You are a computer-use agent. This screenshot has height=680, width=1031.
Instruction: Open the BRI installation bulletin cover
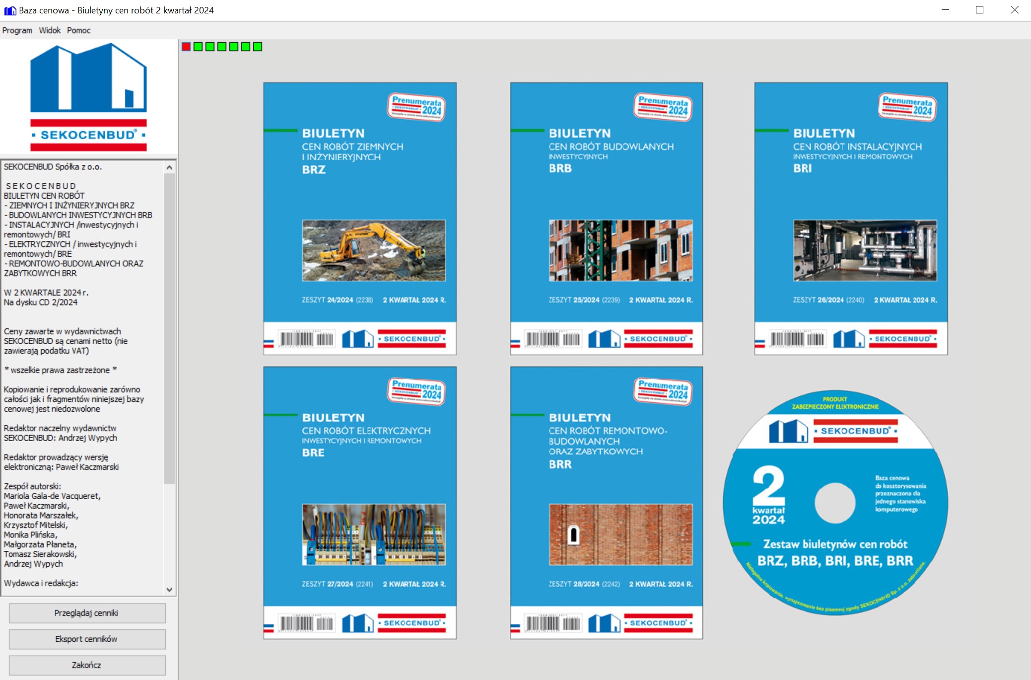[x=851, y=219]
